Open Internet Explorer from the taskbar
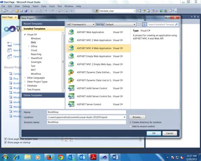The image size is (201, 161). [x=17, y=157]
